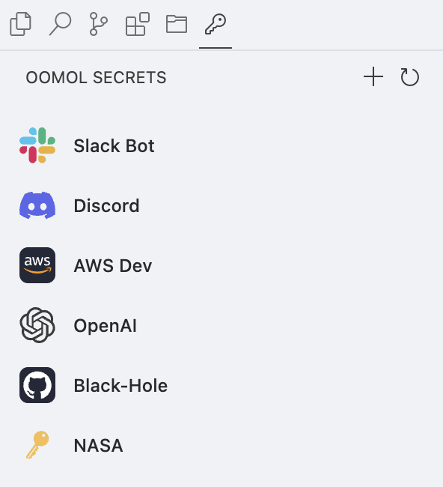Screen dimensions: 443x487
Task: Click the yellow key icon beside NASA
Action: click(37, 445)
